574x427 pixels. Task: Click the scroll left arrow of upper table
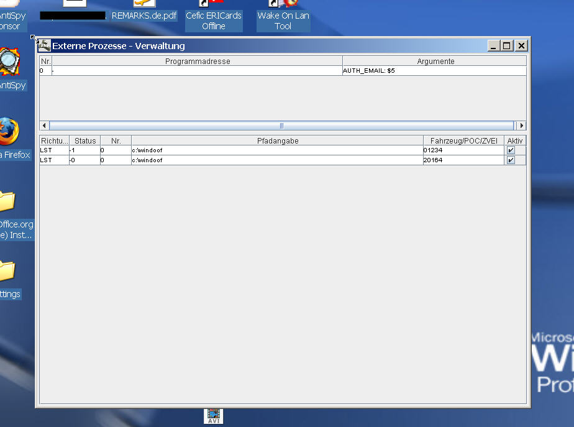(x=44, y=126)
